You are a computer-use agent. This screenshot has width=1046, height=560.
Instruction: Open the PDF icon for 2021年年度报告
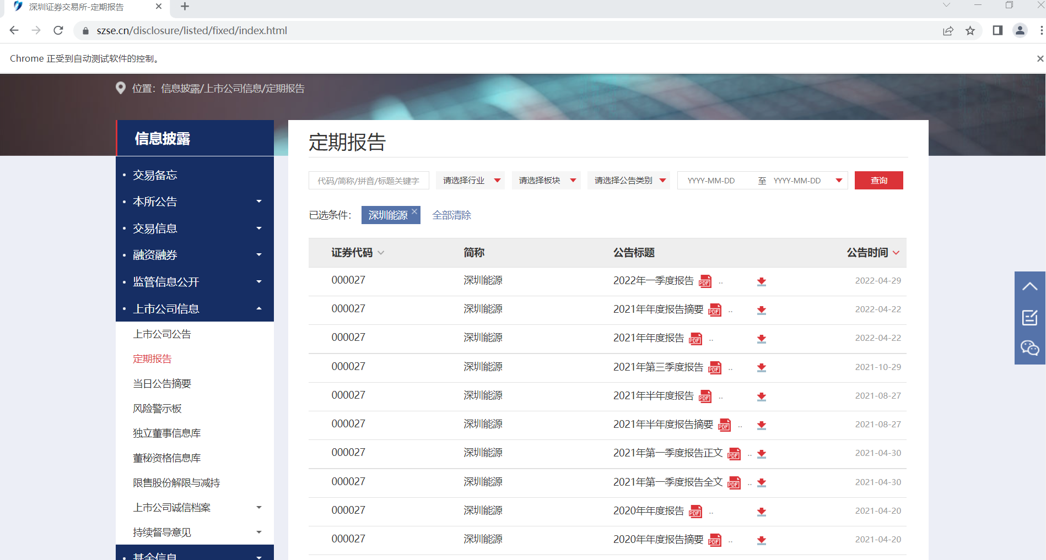click(x=695, y=339)
